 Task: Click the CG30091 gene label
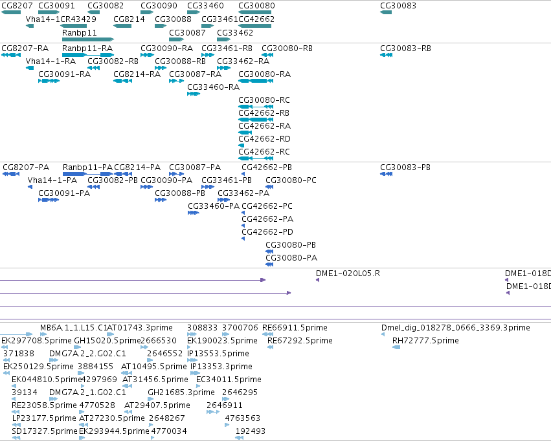pyautogui.click(x=56, y=6)
